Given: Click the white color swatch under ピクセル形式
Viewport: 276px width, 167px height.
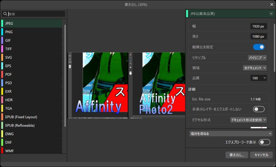Looking at the screenshot, I should 258,128.
